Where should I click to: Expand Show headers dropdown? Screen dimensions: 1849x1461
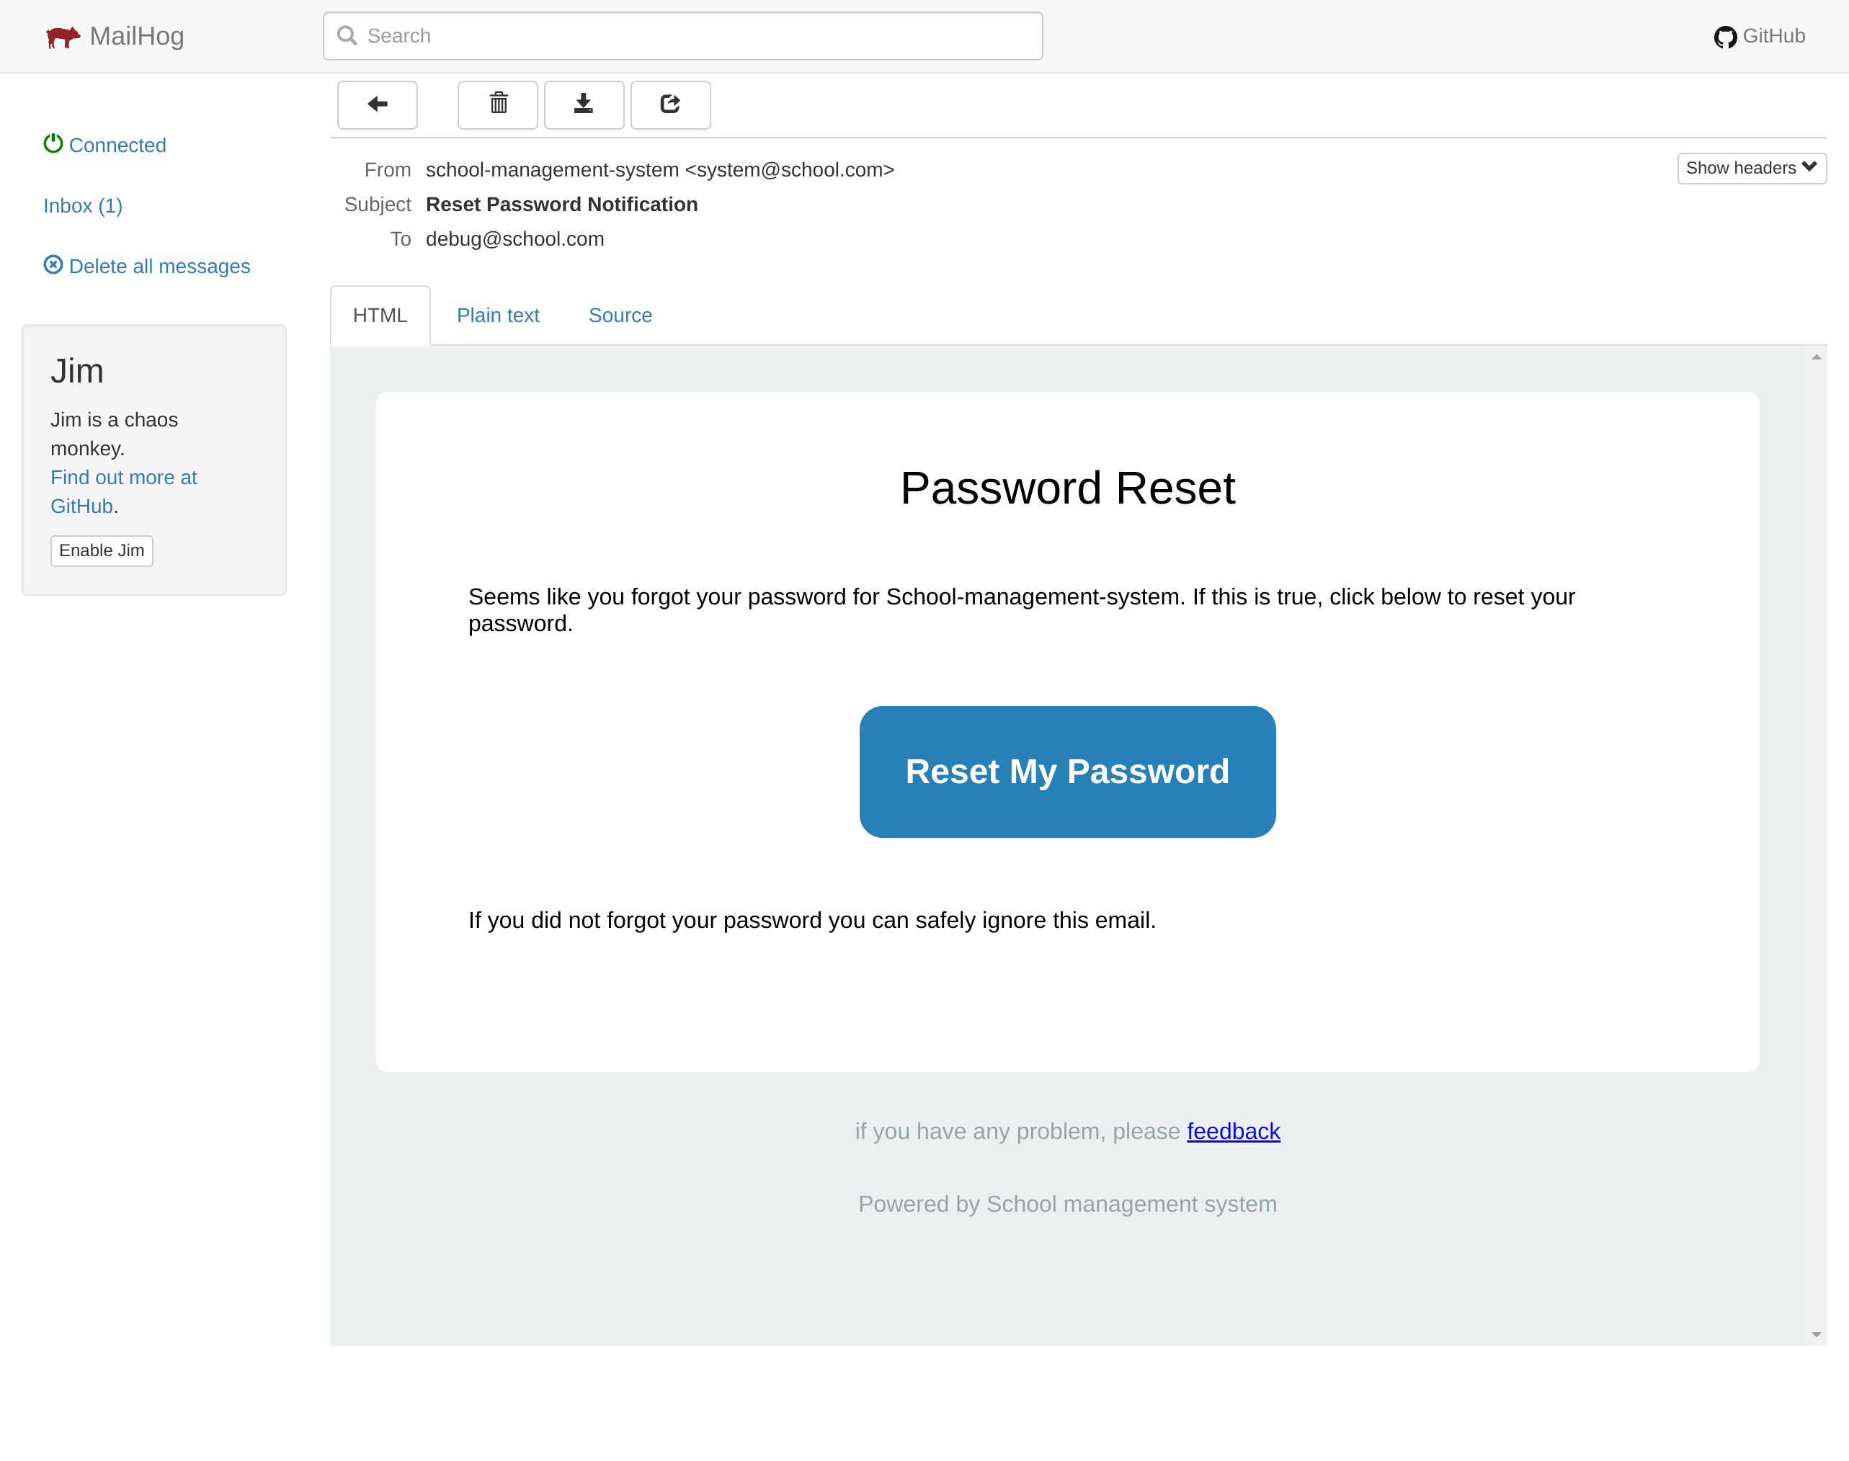[1750, 168]
